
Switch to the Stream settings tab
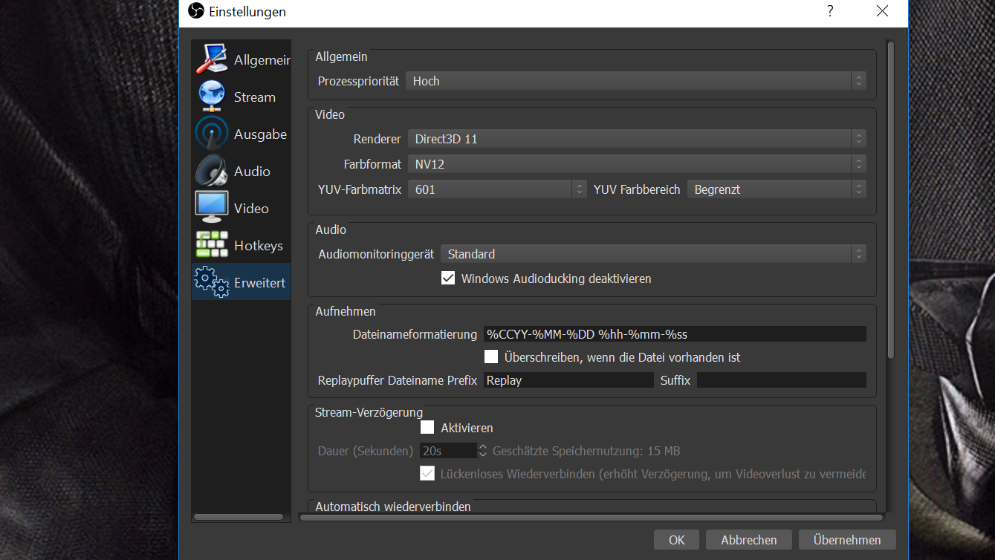point(254,97)
